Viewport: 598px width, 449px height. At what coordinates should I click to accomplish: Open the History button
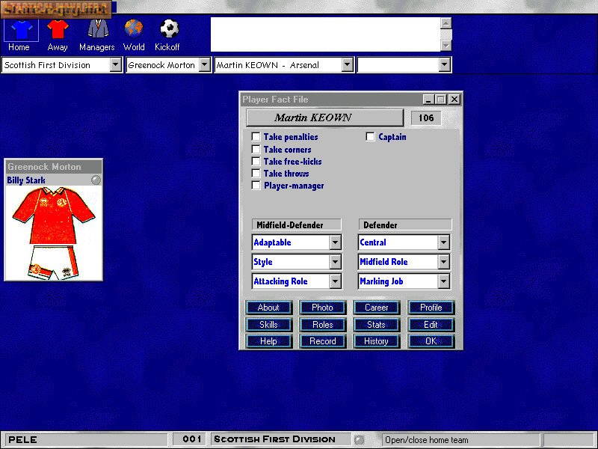pos(377,341)
